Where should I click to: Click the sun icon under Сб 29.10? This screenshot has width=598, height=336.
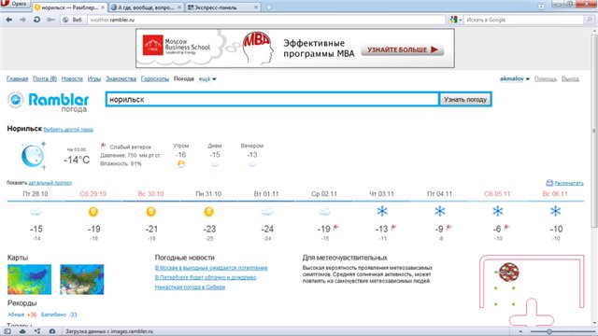point(93,212)
